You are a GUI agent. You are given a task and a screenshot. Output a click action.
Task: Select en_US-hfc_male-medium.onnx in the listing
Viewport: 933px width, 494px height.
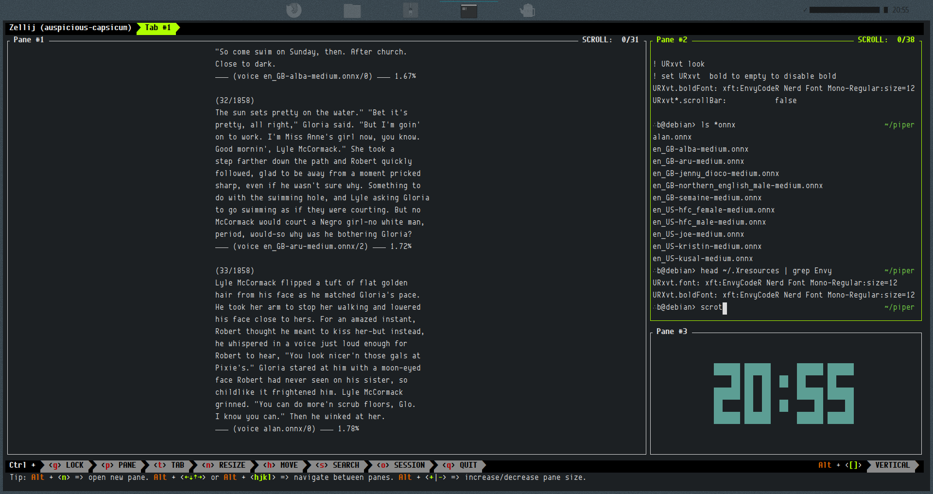(709, 222)
